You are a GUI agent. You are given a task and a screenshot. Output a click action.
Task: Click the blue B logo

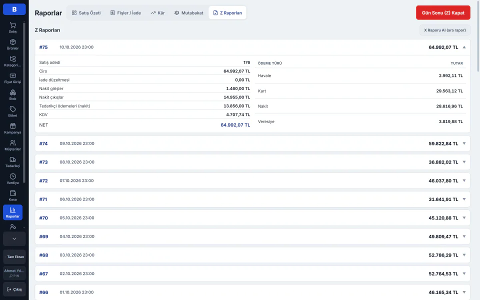[x=14, y=9]
